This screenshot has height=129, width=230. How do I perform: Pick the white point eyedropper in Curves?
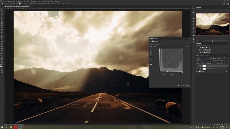click(151, 54)
